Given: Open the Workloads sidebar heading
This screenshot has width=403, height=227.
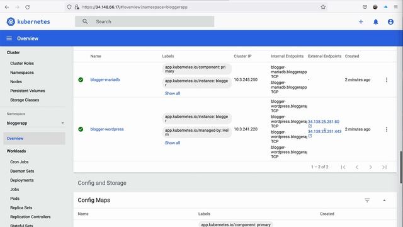Looking at the screenshot, I should point(16,151).
